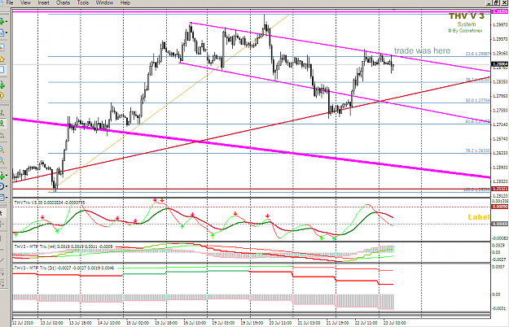509x327 pixels.
Task: Open the Window menu
Action: (104, 2)
